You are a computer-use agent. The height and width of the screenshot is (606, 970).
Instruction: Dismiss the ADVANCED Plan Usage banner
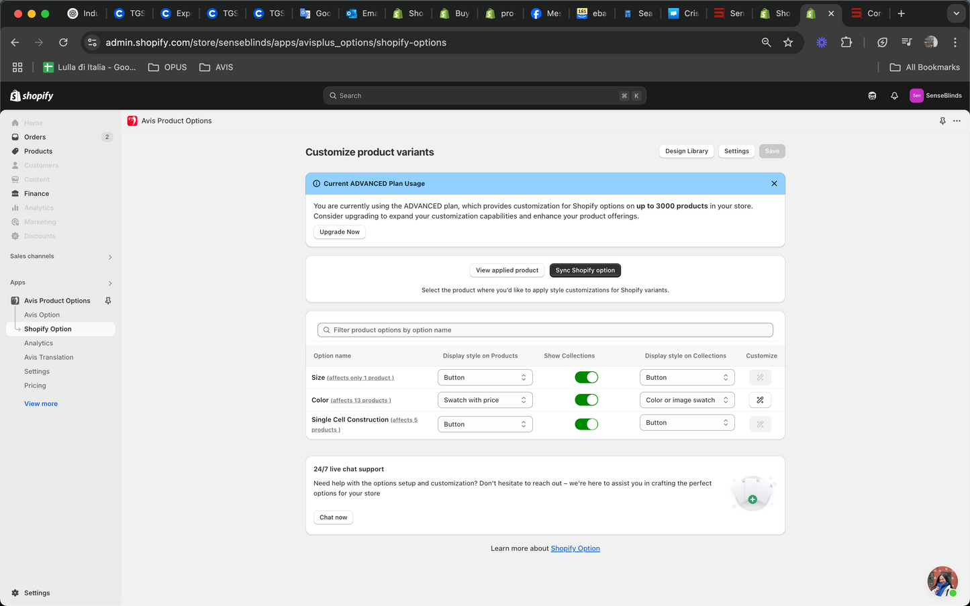pos(774,183)
